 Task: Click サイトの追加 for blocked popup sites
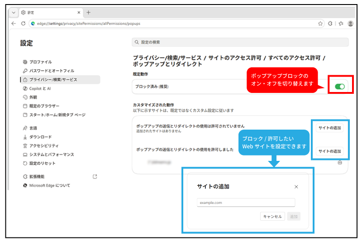tap(329, 128)
